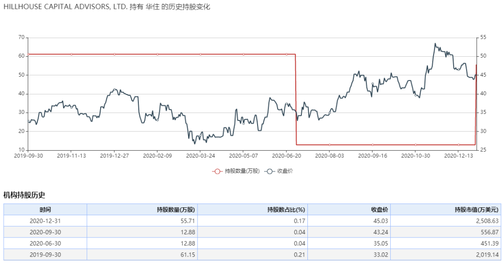503x265 pixels.
Task: Select the 2020-06-30 date cell
Action: pos(45,243)
